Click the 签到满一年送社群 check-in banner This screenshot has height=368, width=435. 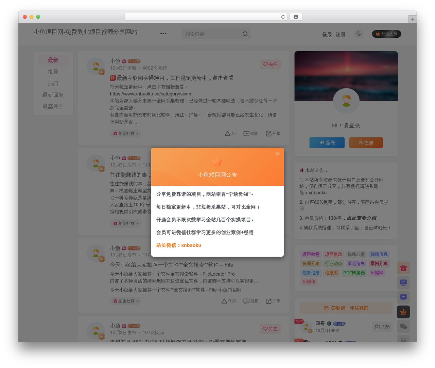pos(346,308)
